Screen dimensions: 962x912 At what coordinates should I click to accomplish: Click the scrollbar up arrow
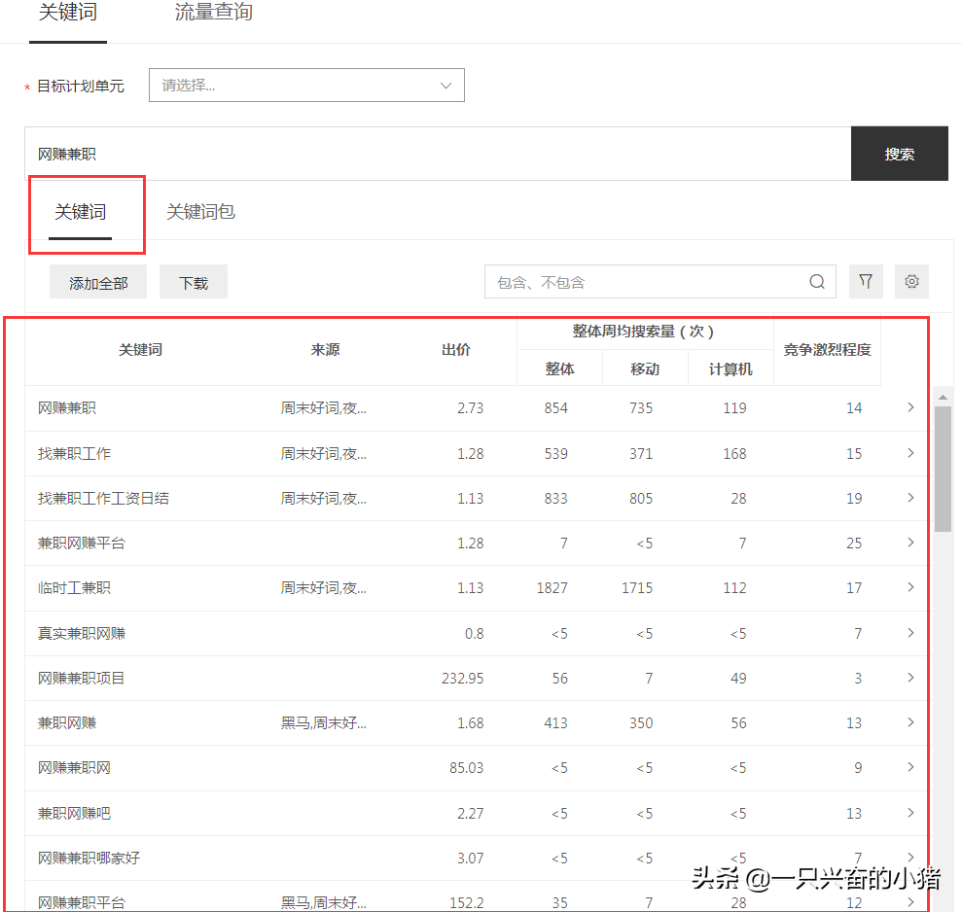943,398
